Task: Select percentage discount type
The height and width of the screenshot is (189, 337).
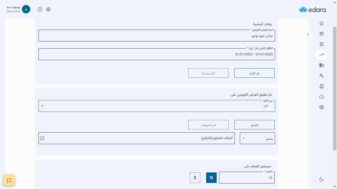Action: point(211,178)
